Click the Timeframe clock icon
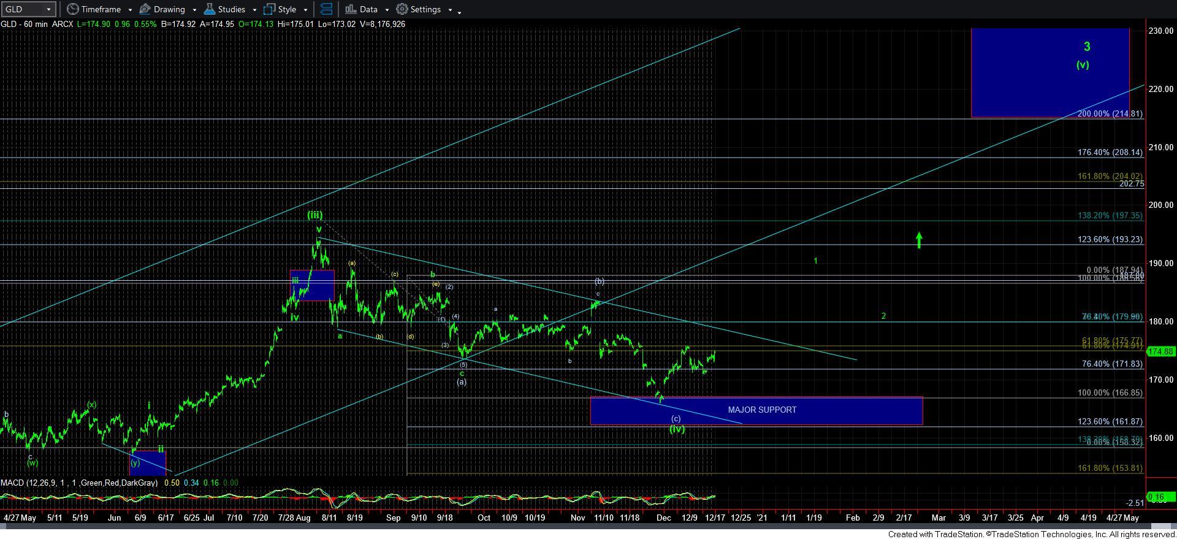Screen dimensions: 1177x539 (73, 9)
